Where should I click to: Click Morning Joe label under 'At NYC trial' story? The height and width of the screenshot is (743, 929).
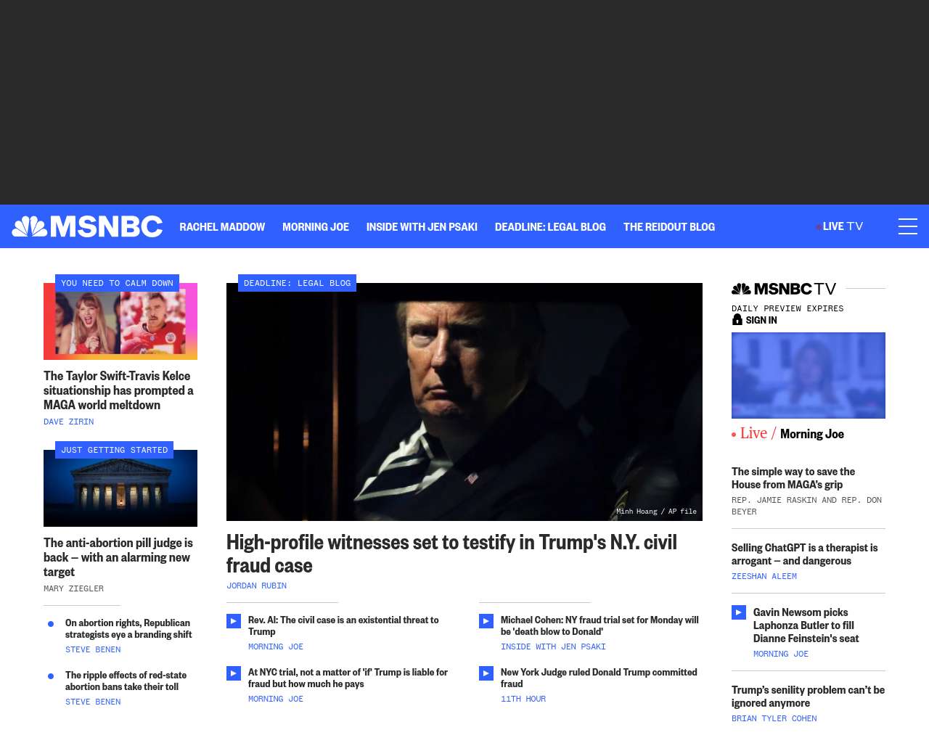pos(276,699)
